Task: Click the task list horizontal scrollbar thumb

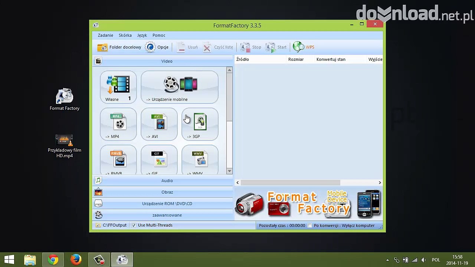Action: click(291, 182)
